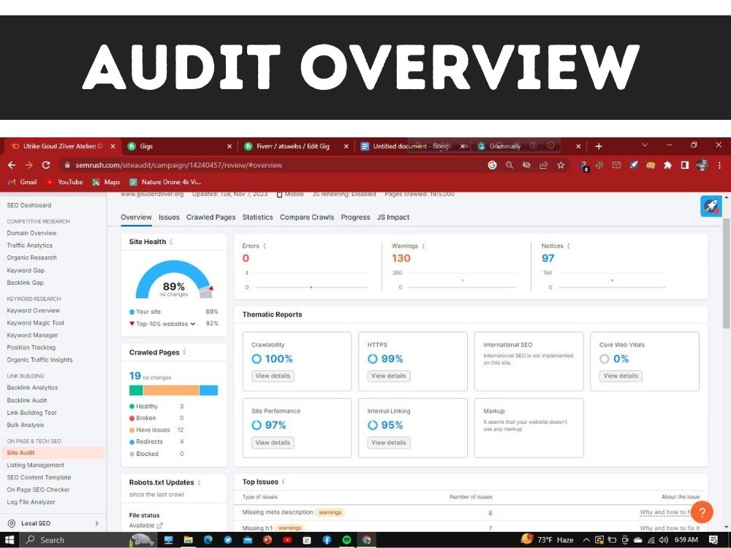Viewport: 731px width, 548px height.
Task: Open Domain Overview in the sidebar
Action: [31, 233]
